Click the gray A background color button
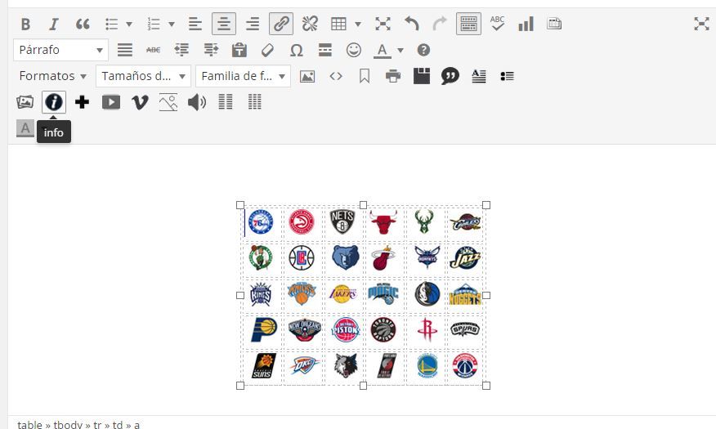Viewport: 716px width, 429px height. [x=25, y=128]
